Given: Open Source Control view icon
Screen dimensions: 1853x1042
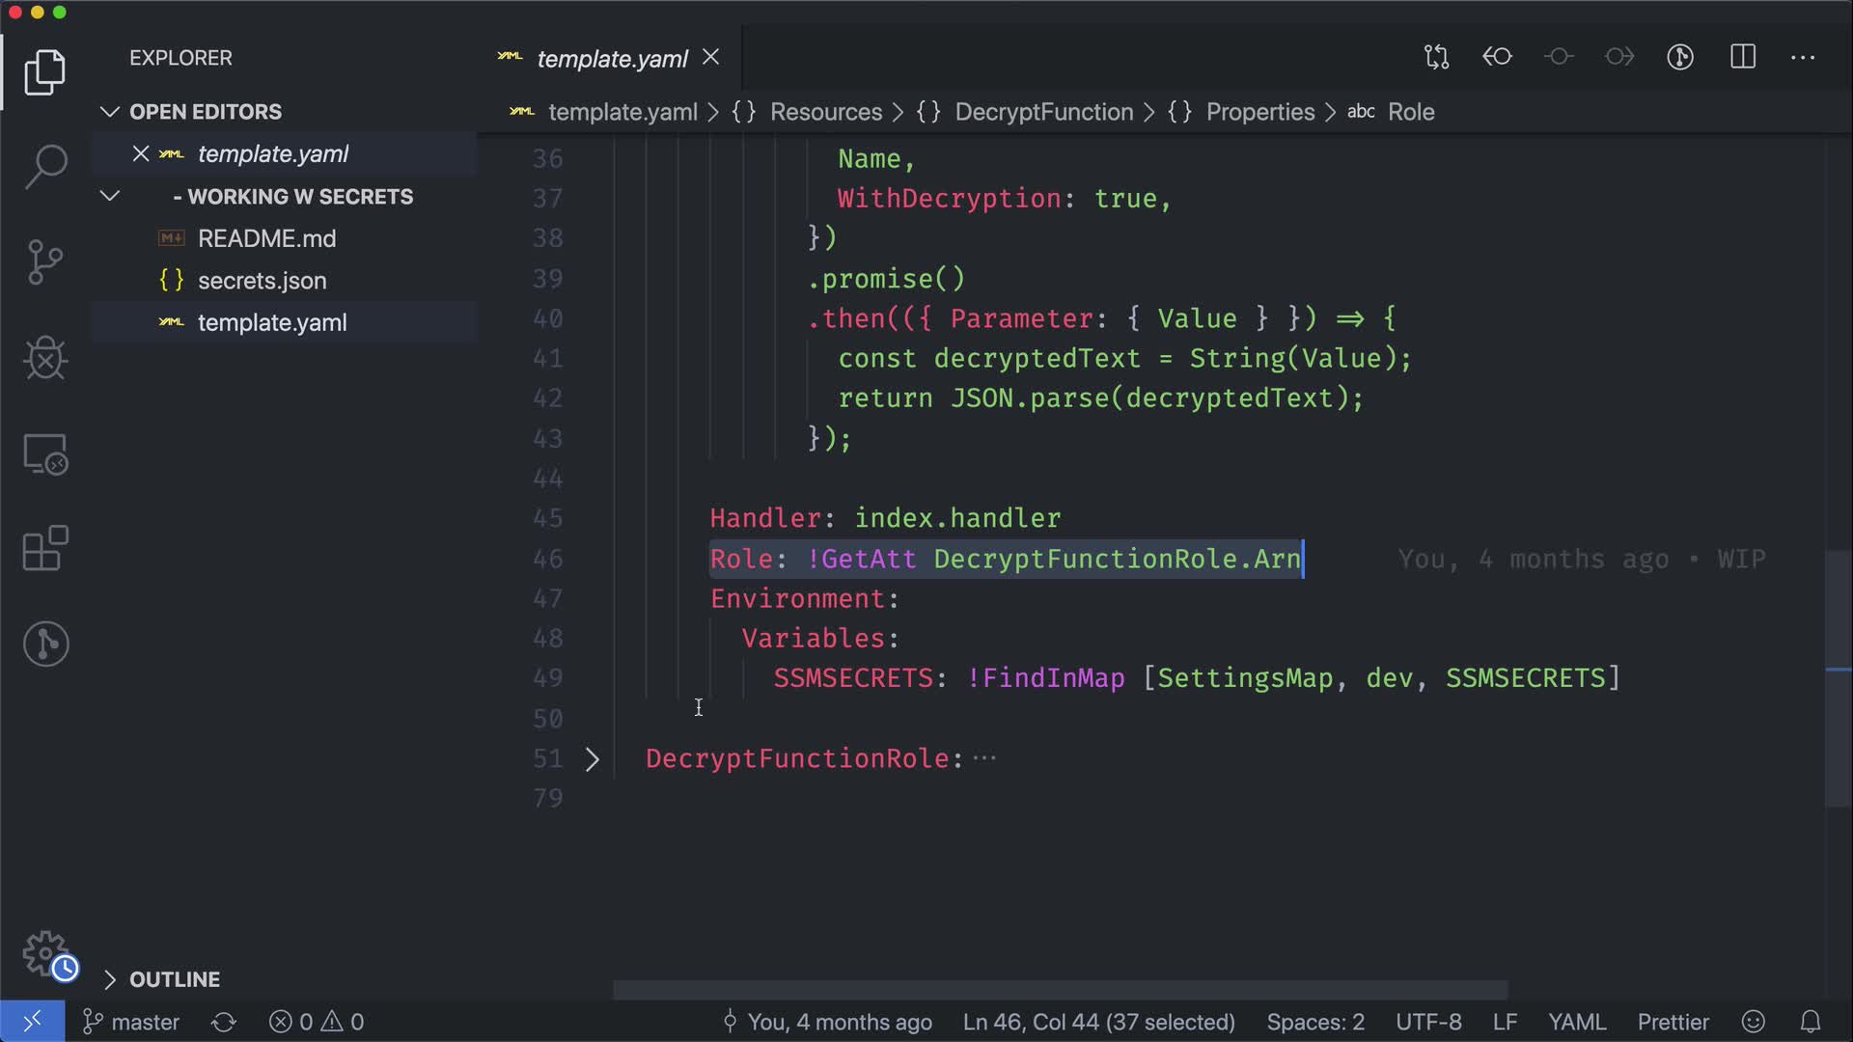Looking at the screenshot, I should click(45, 261).
